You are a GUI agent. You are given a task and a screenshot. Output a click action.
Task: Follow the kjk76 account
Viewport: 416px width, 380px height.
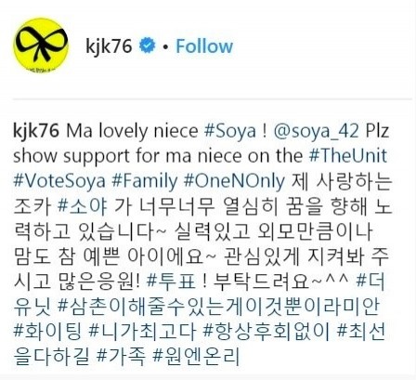coord(204,46)
